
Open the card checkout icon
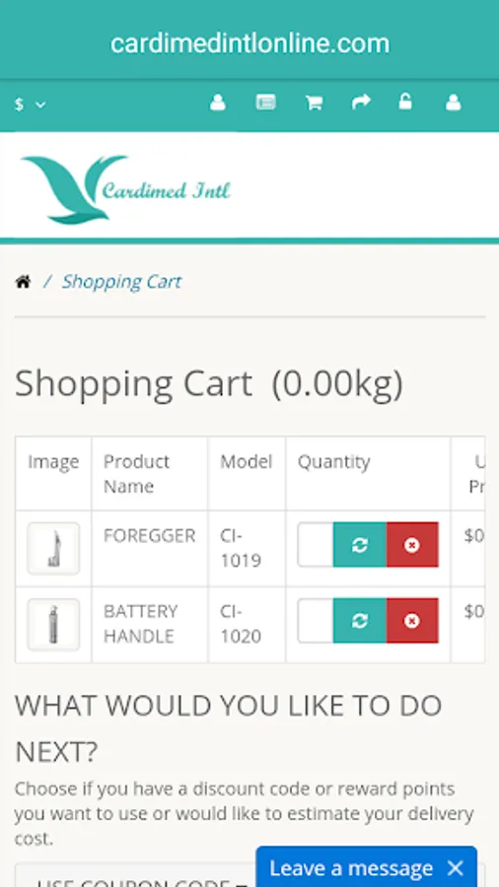pos(266,102)
